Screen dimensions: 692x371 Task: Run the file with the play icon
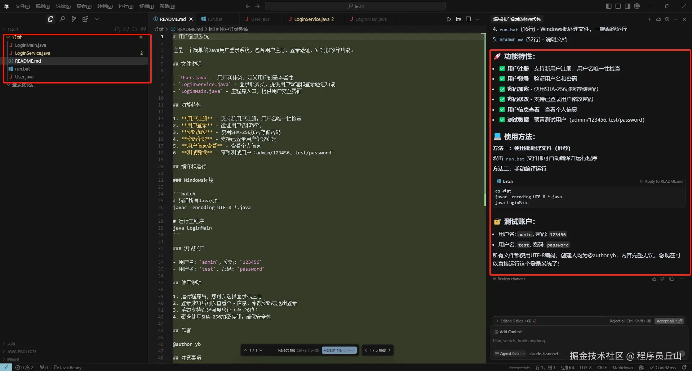coord(449,19)
